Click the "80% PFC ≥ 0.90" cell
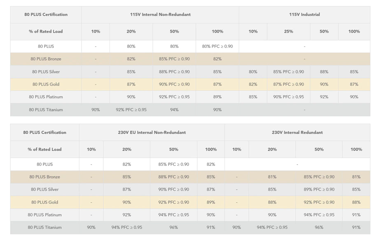The height and width of the screenshot is (240, 387). (x=217, y=47)
